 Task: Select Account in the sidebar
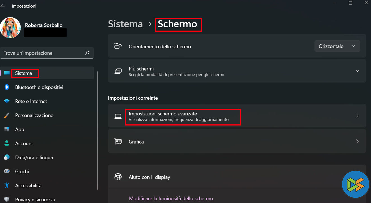24,143
